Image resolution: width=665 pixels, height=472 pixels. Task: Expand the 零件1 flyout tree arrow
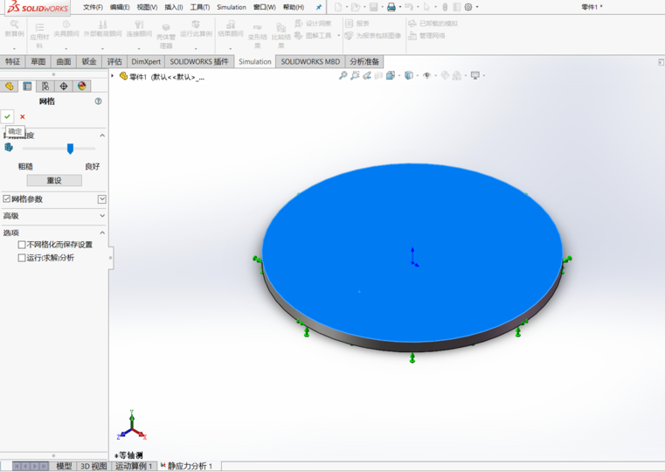point(113,76)
